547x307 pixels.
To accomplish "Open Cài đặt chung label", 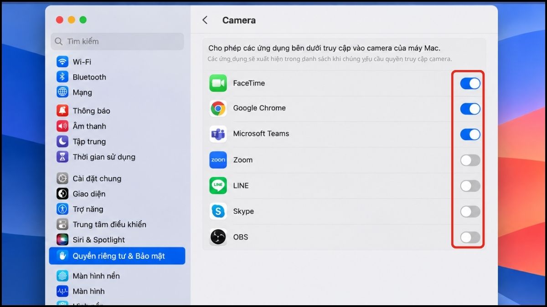I will click(x=97, y=178).
